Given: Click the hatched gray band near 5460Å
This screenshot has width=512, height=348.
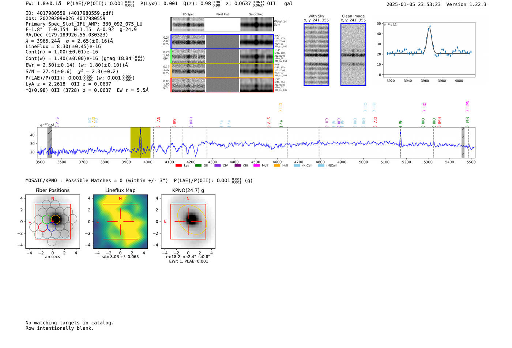Looking at the screenshot, I should pos(463,142).
